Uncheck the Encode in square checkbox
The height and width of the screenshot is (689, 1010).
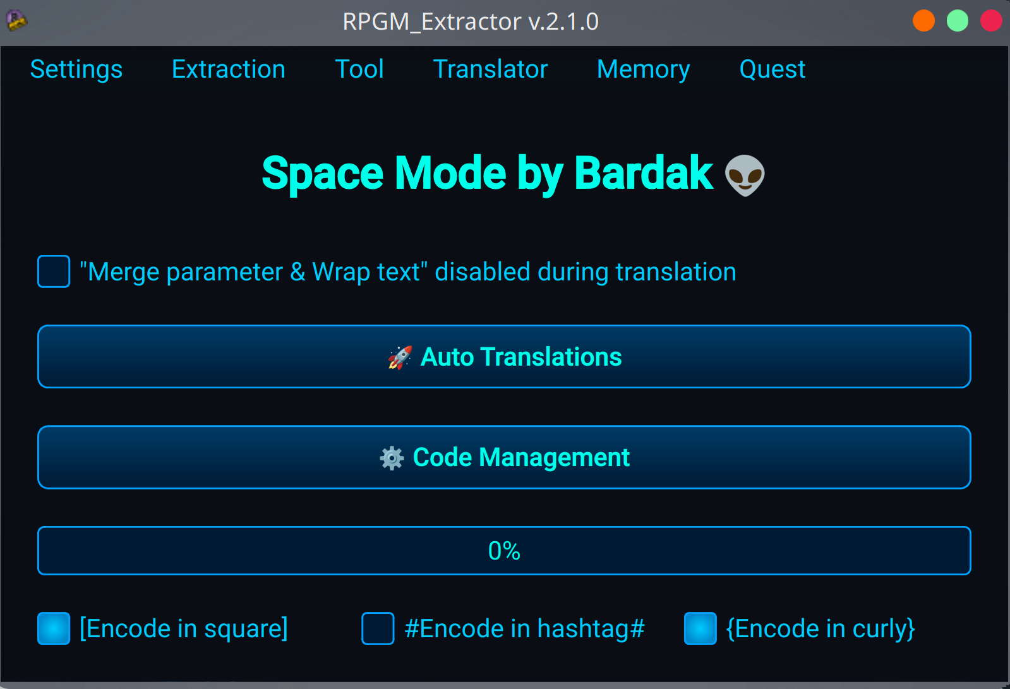click(x=54, y=628)
